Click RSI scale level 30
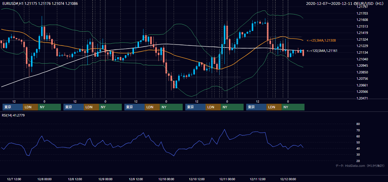The height and width of the screenshot is (182, 388). 358,155
